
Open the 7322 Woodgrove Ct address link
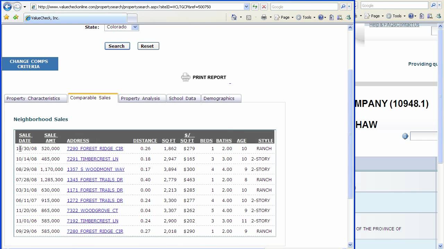(x=92, y=210)
